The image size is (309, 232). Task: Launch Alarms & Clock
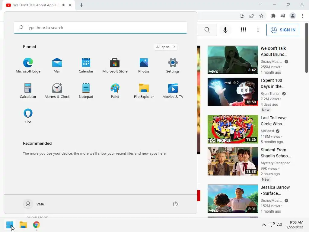pos(57,91)
